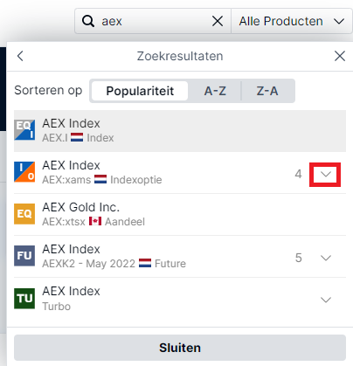The image size is (353, 366).
Task: Select the AEX Index AEX.I result
Action: pyautogui.click(x=180, y=131)
